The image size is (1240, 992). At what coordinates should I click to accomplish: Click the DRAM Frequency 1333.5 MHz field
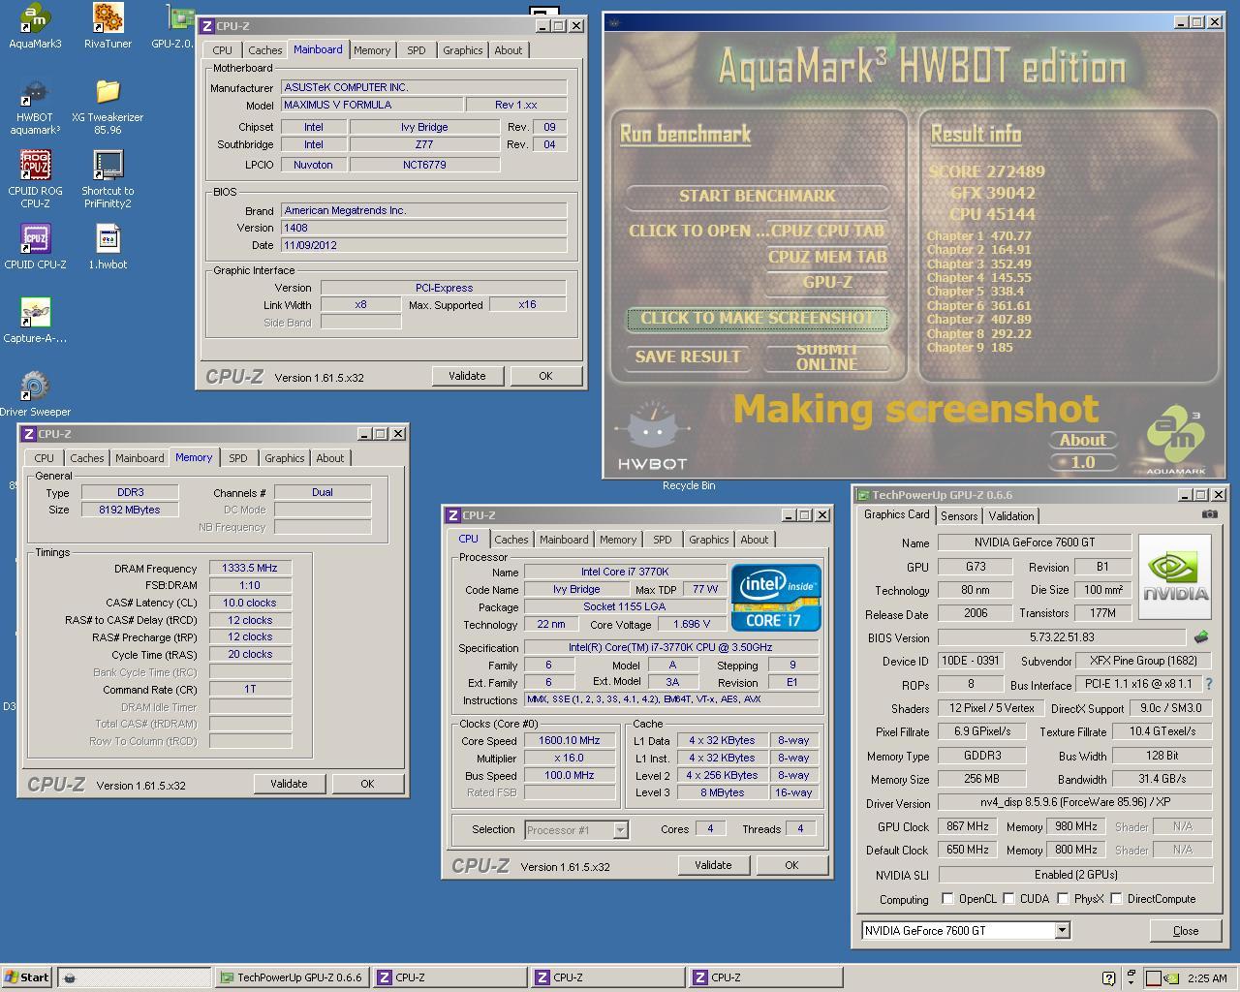(250, 568)
